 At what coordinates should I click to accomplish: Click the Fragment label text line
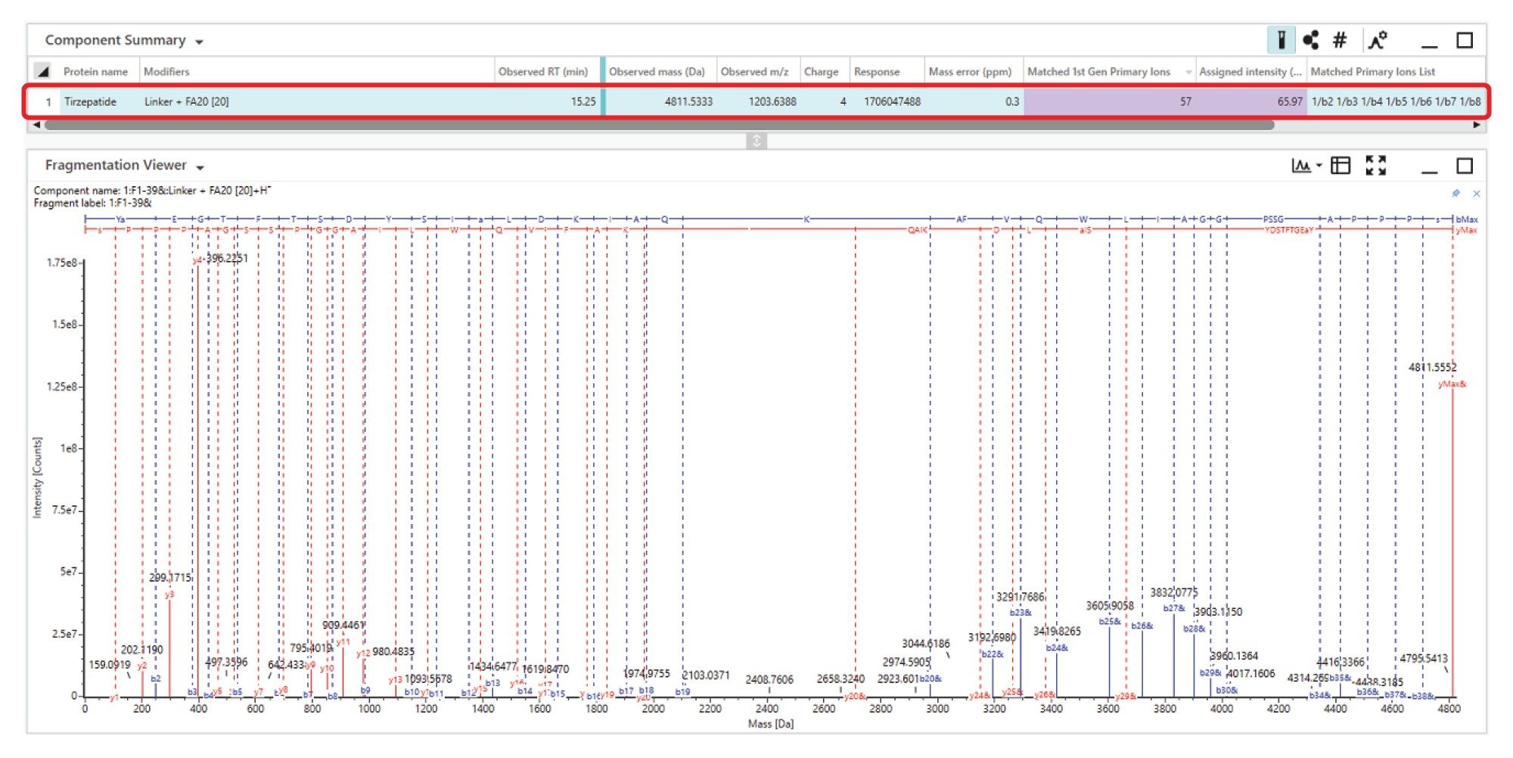[x=92, y=203]
